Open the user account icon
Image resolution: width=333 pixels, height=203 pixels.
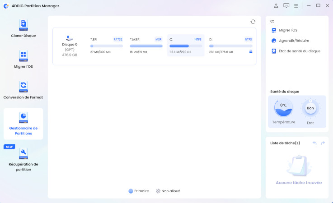(276, 6)
